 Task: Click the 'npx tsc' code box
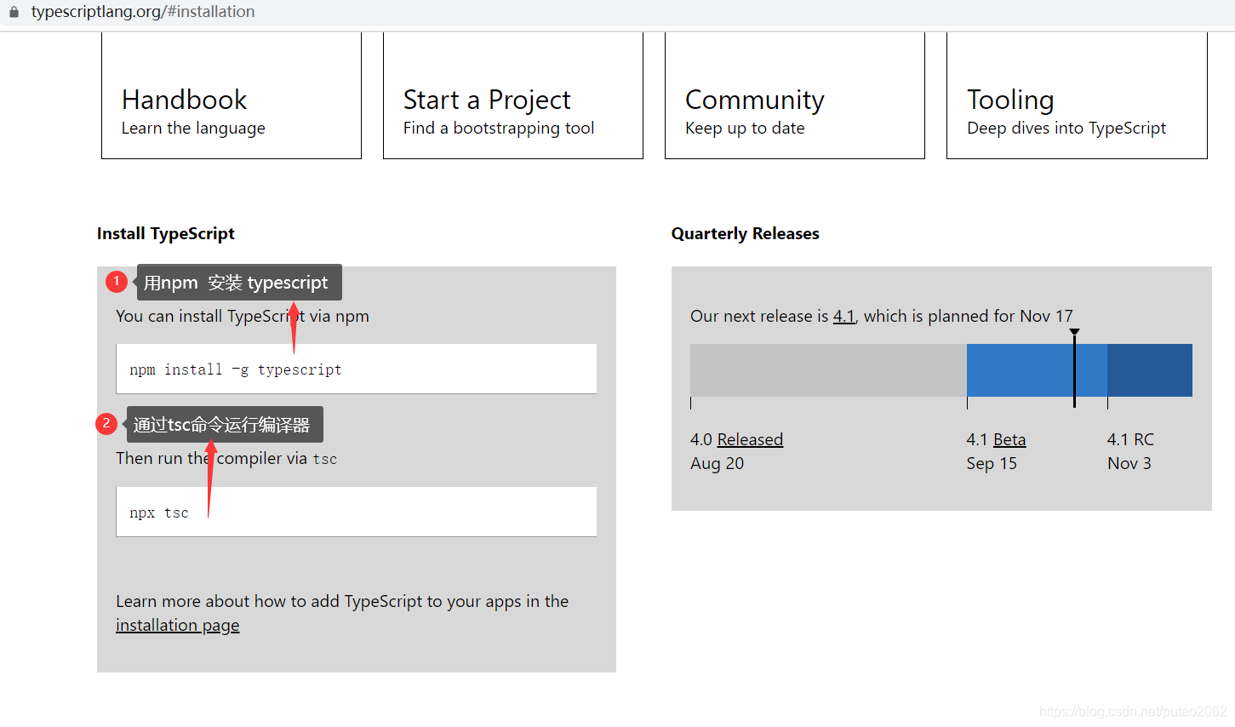356,512
